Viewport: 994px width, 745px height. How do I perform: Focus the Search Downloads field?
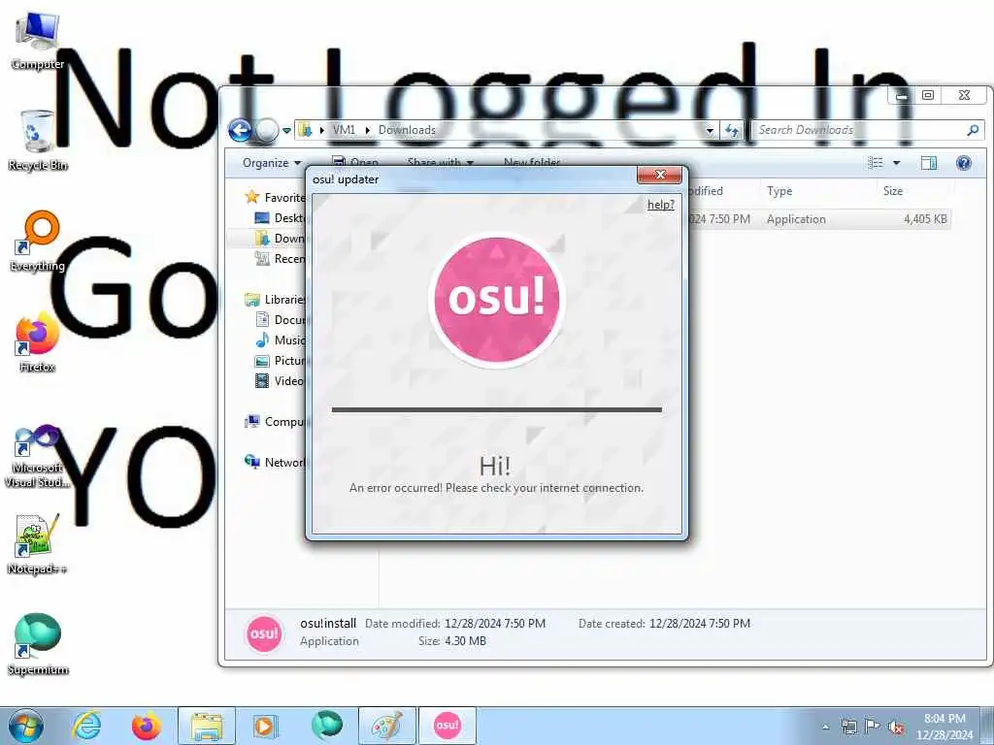[x=860, y=130]
